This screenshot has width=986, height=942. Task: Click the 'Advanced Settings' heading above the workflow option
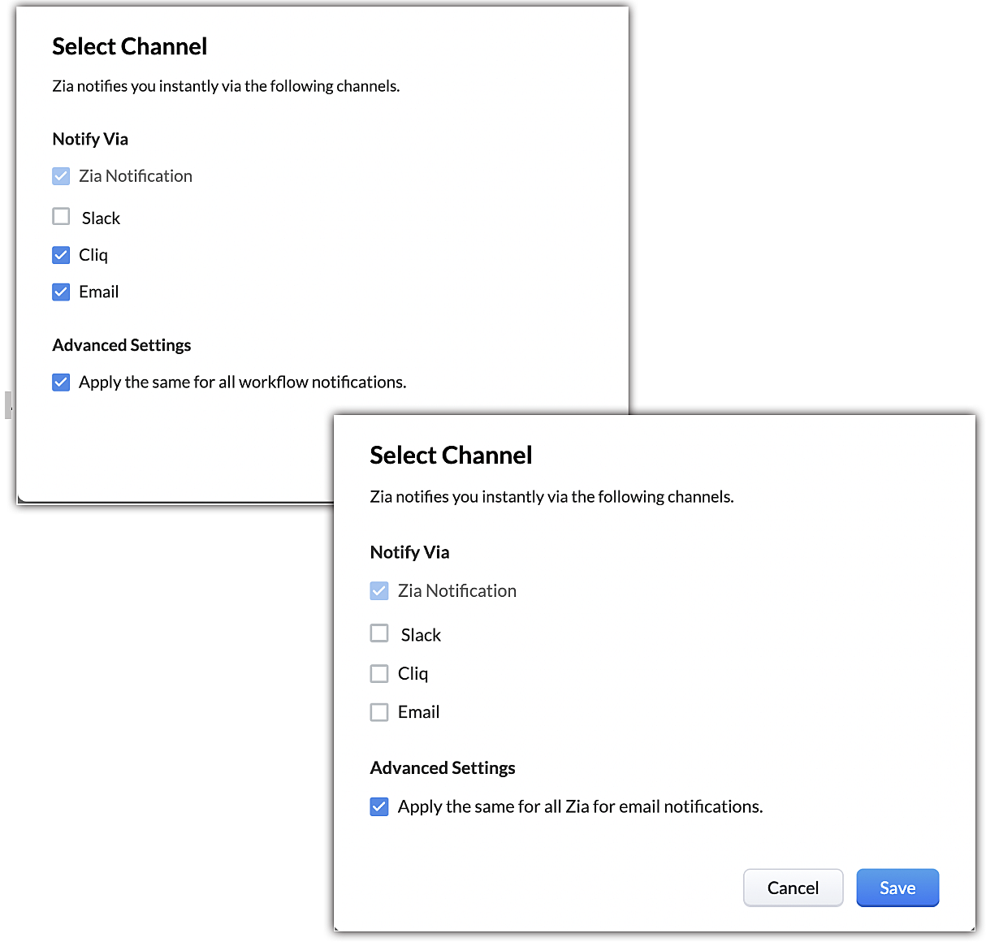coord(122,345)
